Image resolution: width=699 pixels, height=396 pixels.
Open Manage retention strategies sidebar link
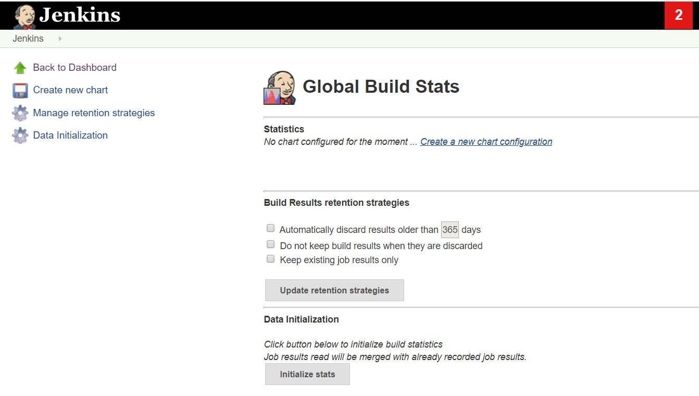pos(94,113)
